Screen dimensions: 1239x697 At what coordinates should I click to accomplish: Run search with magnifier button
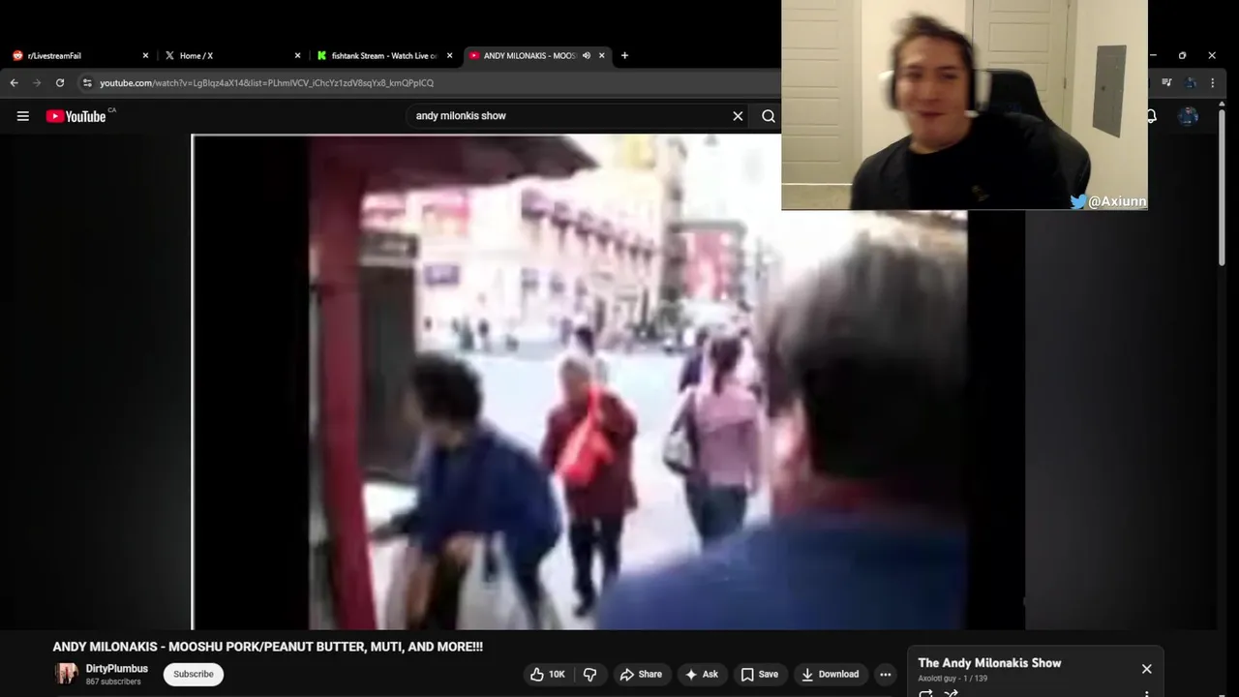pyautogui.click(x=769, y=116)
